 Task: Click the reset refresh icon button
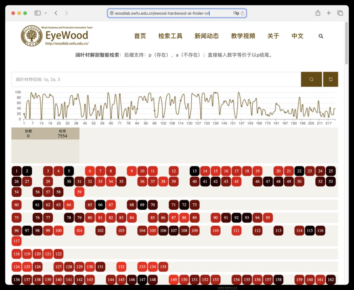pyautogui.click(x=330, y=79)
